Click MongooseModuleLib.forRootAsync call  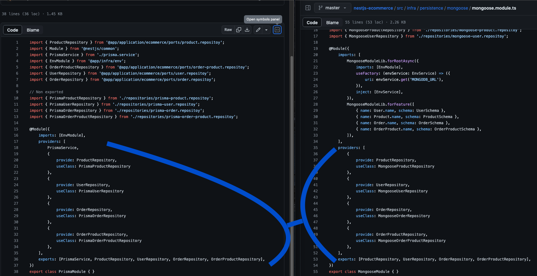click(382, 61)
